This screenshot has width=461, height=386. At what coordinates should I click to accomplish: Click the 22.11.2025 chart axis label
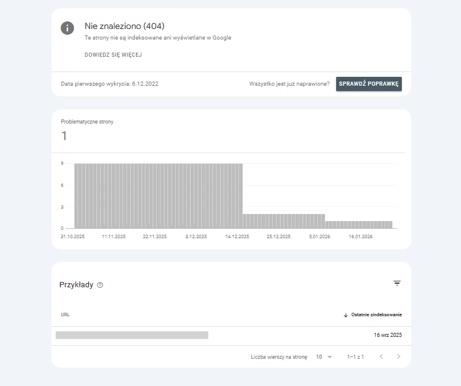pyautogui.click(x=154, y=236)
